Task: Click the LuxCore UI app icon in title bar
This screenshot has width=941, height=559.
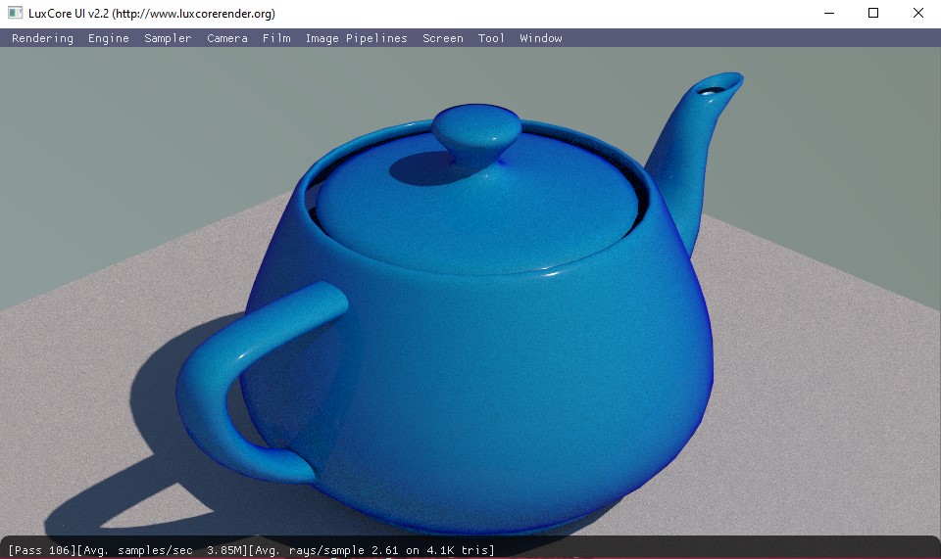Action: tap(15, 14)
